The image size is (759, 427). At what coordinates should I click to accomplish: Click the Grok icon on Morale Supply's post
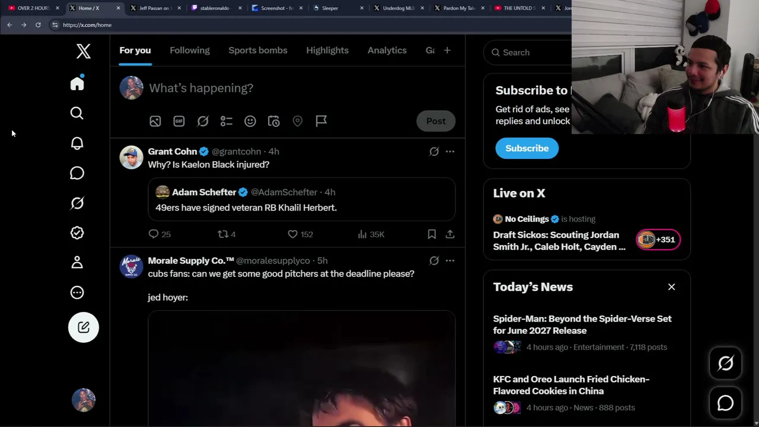pos(434,261)
